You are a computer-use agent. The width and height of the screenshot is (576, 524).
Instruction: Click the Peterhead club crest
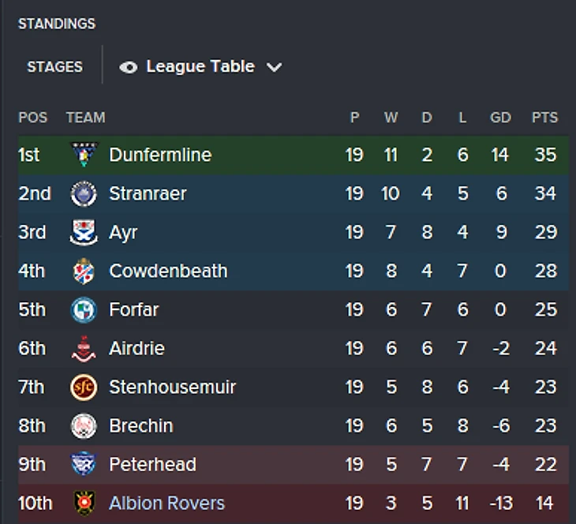click(x=84, y=464)
